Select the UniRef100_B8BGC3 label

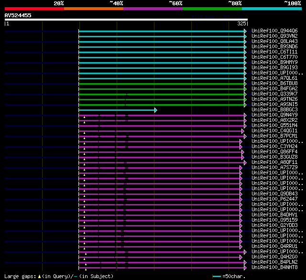click(x=274, y=109)
